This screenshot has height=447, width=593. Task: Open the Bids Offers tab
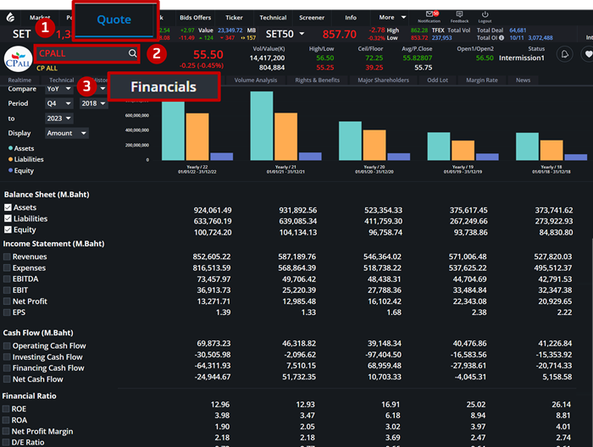195,18
